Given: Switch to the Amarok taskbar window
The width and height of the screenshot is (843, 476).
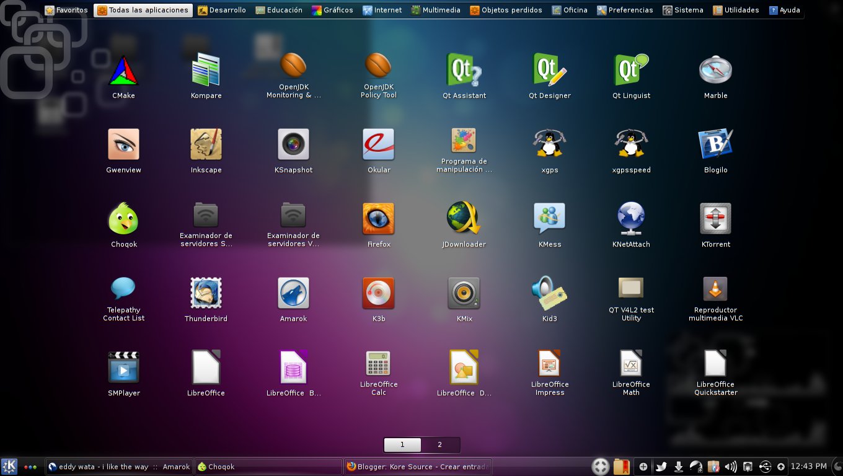Looking at the screenshot, I should [x=119, y=467].
